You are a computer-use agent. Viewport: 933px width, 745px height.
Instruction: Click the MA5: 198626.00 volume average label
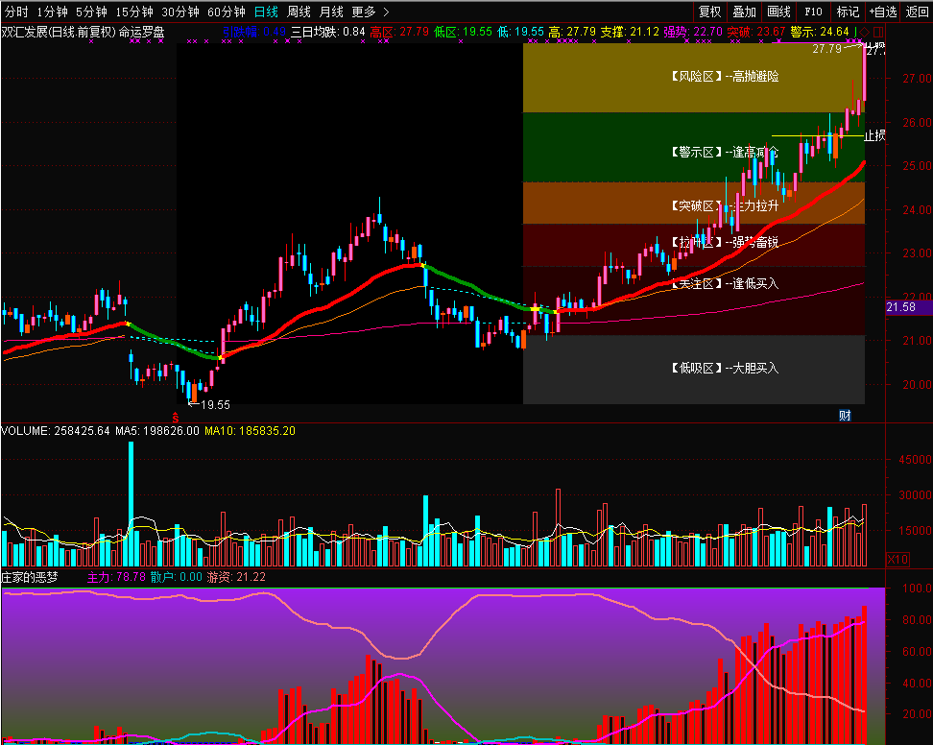[157, 431]
